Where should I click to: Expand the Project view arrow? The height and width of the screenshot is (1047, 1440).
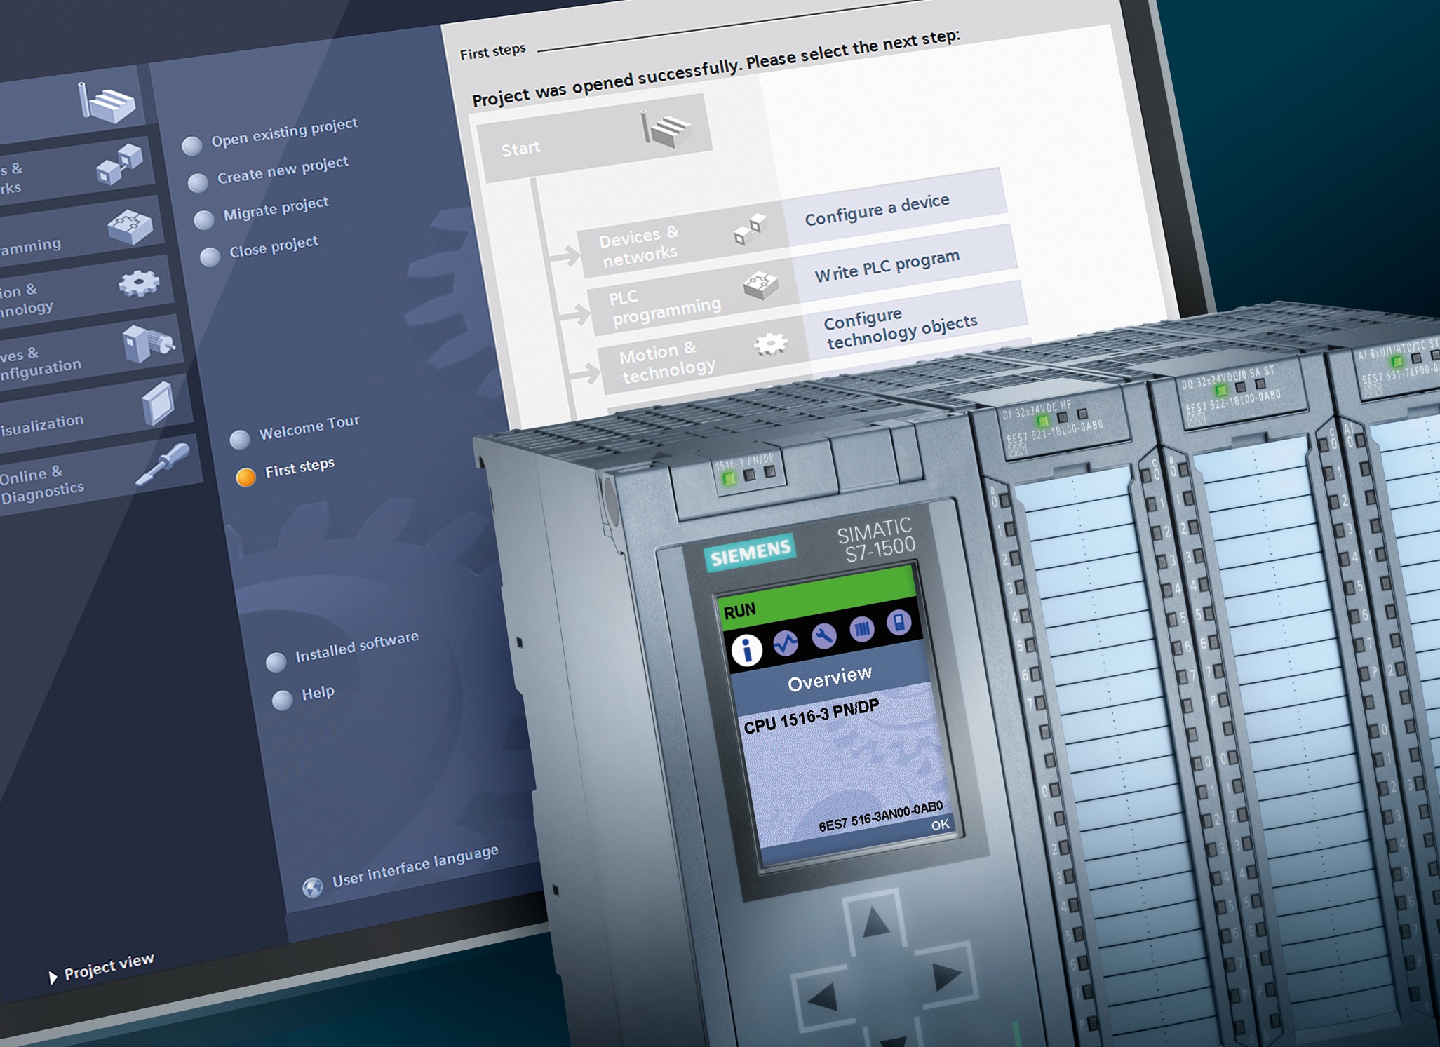(53, 977)
